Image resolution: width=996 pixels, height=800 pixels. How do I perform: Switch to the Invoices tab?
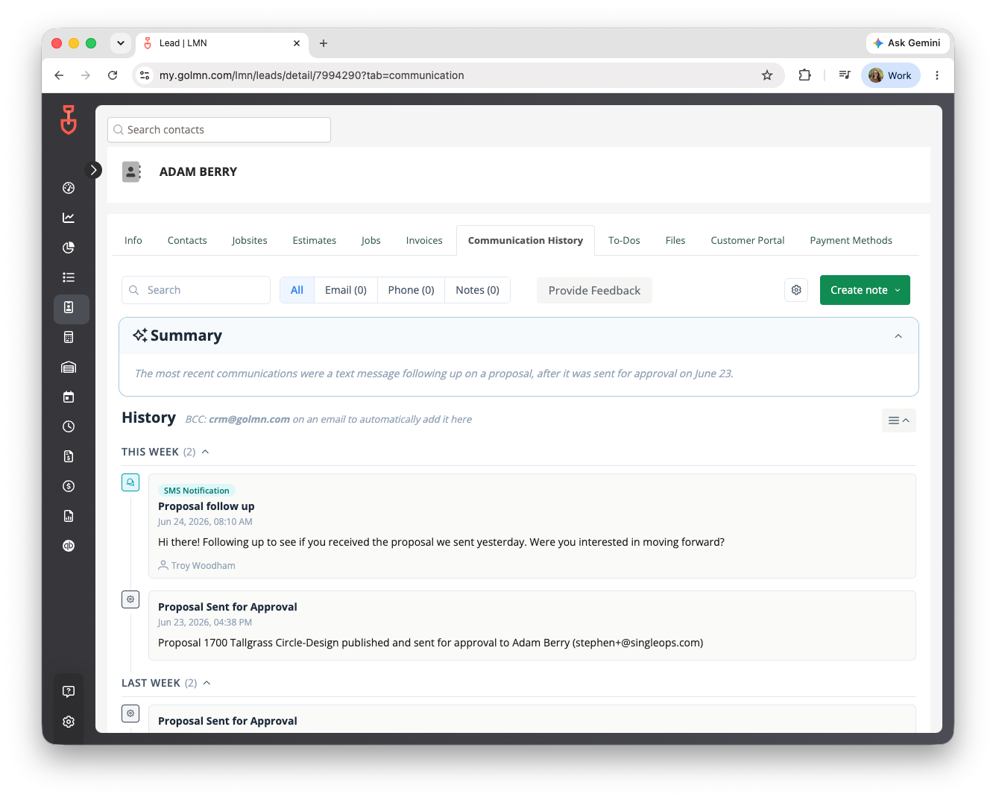tap(424, 241)
